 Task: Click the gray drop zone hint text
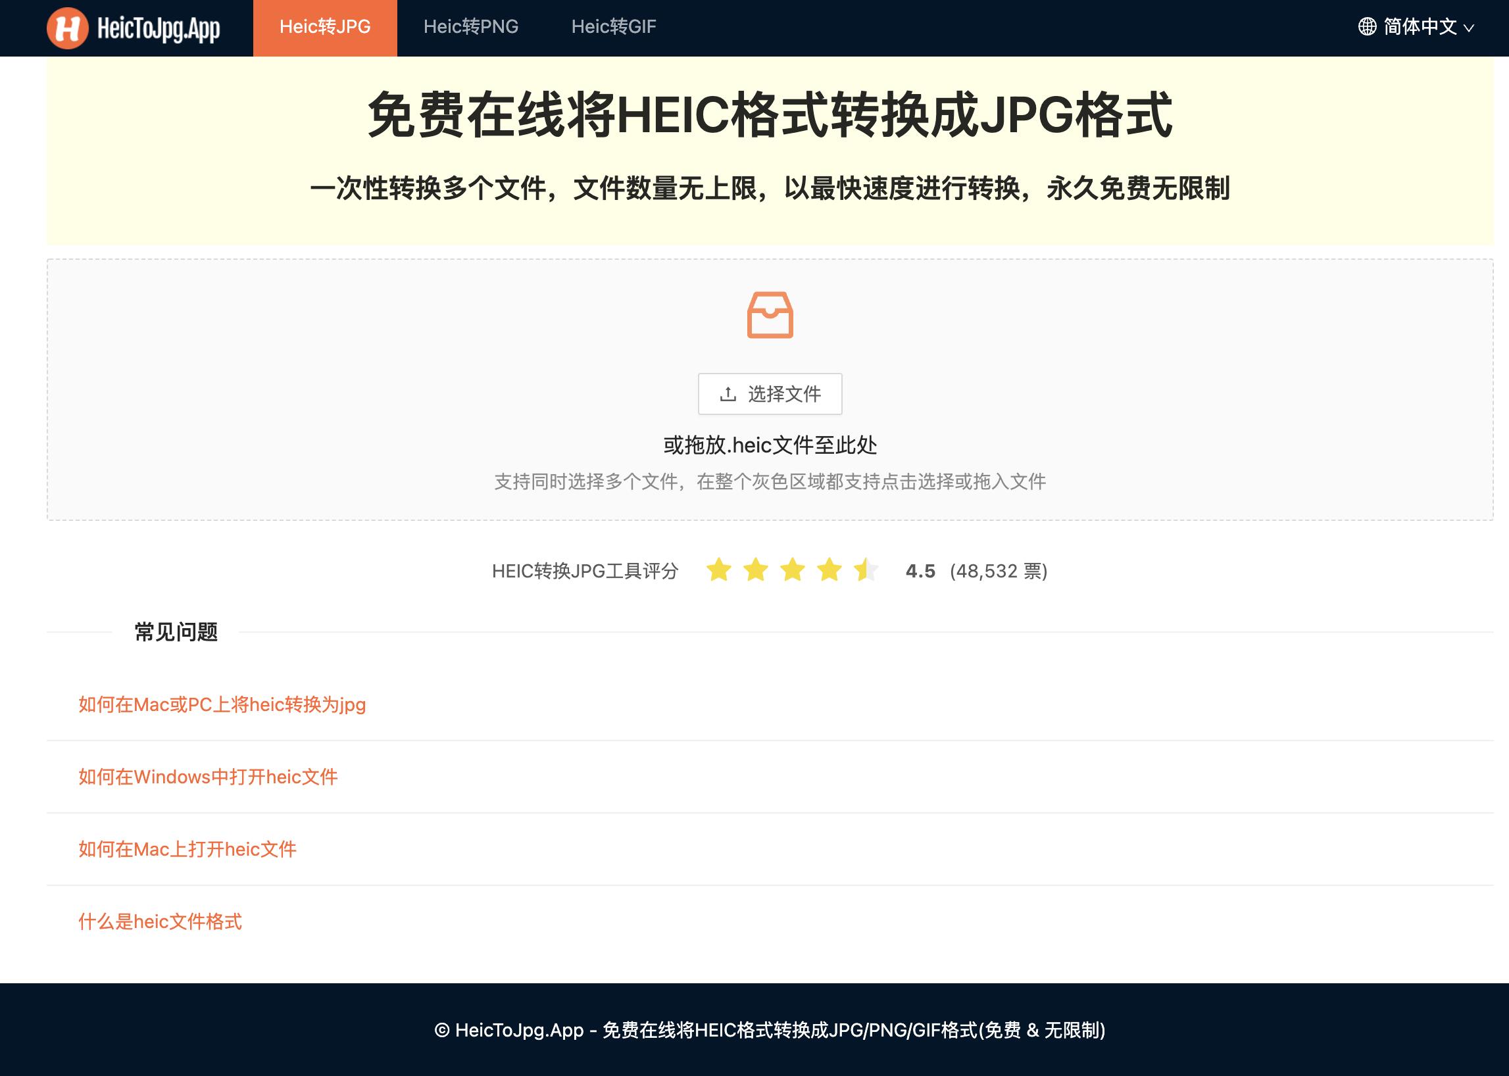(x=770, y=481)
